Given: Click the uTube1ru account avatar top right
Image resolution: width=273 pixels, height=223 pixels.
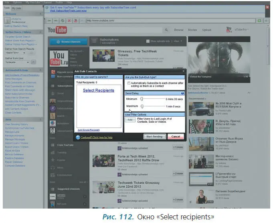Looking at the screenshot, I should pyautogui.click(x=229, y=30).
